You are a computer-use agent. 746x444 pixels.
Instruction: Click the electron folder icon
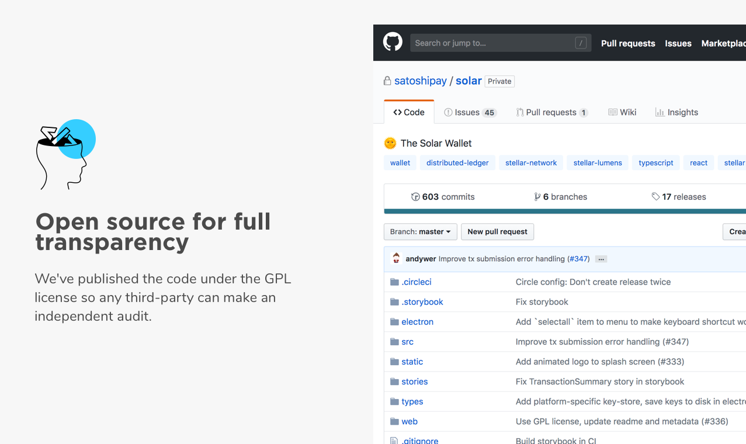(394, 322)
